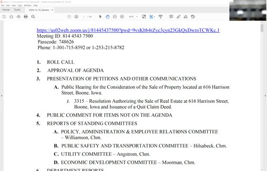This screenshot has width=267, height=171.
Task: Click the 'Meeting ID: 814 4543 7500' text
Action: [x=65, y=36]
